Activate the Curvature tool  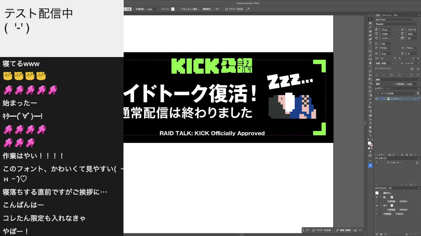[370, 39]
